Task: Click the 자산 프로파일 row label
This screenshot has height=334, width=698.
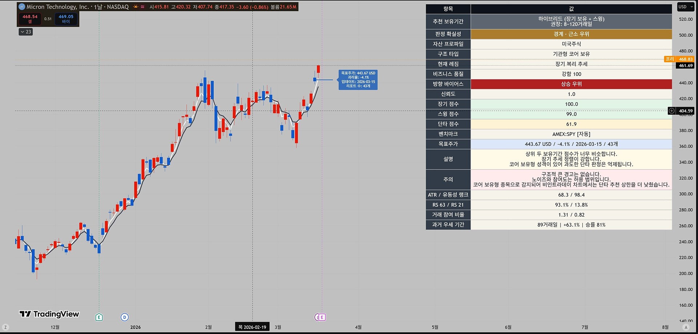Action: [x=448, y=44]
